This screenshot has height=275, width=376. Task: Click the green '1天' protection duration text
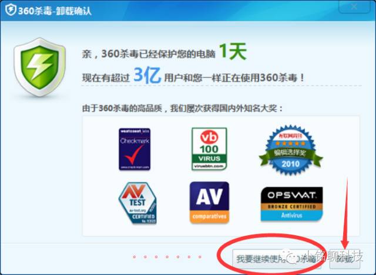click(x=233, y=52)
